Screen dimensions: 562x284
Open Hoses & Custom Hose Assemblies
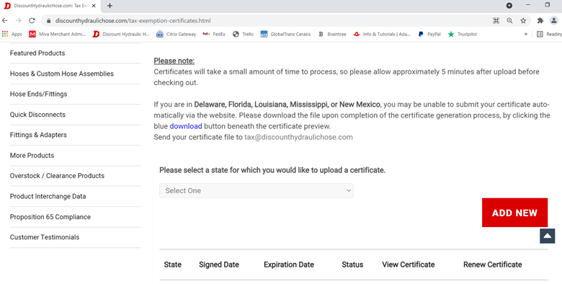coord(62,74)
